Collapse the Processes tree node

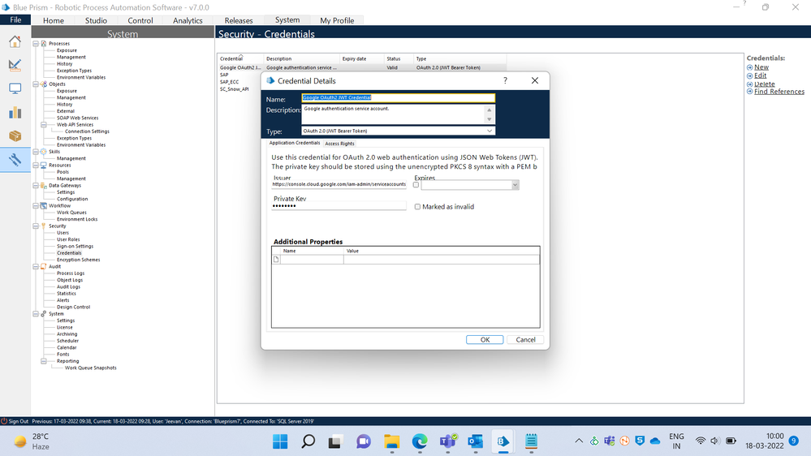[36, 44]
